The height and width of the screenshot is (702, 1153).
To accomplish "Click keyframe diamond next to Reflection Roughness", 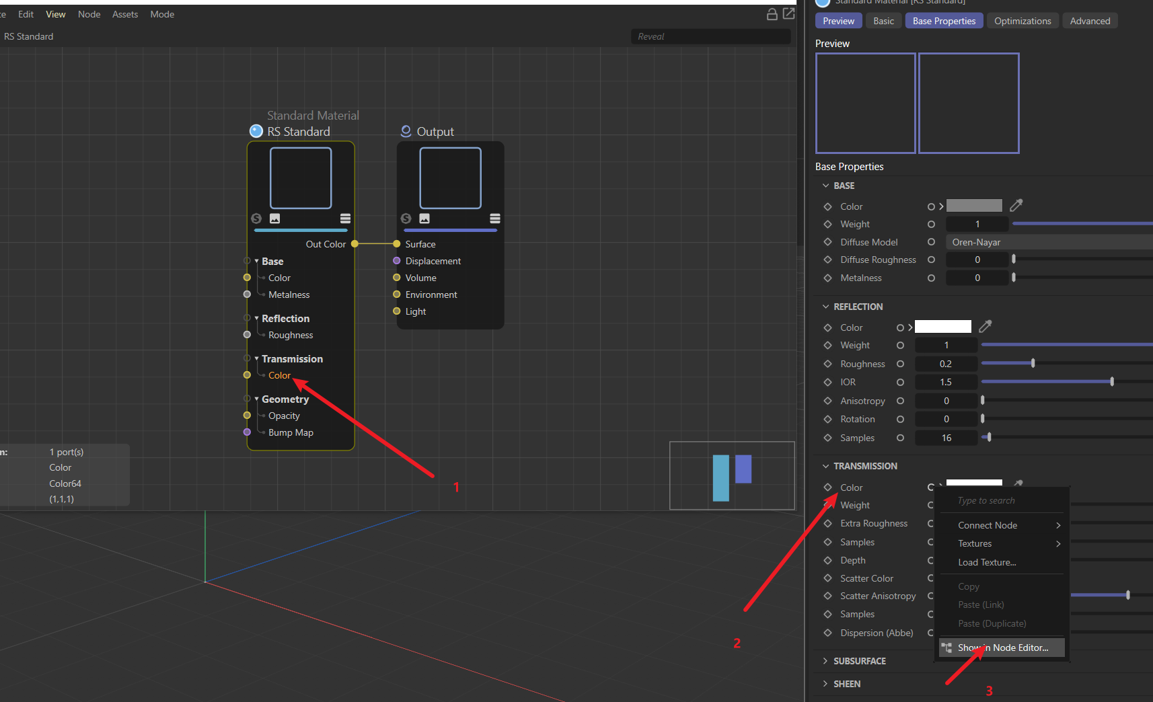I will 827,364.
